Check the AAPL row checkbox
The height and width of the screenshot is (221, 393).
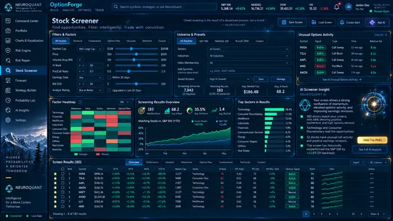63,183
